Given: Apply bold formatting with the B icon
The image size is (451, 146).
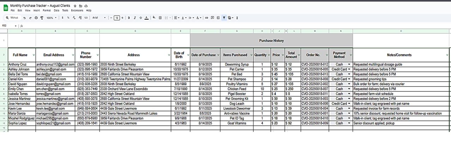Looking at the screenshot, I should click(129, 18).
